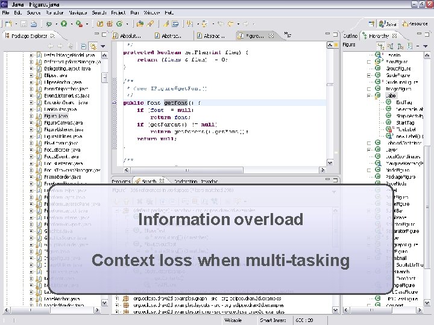Viewport: 434px width, 325px height.
Task: Click the New Java Class icon
Action: tap(119, 24)
